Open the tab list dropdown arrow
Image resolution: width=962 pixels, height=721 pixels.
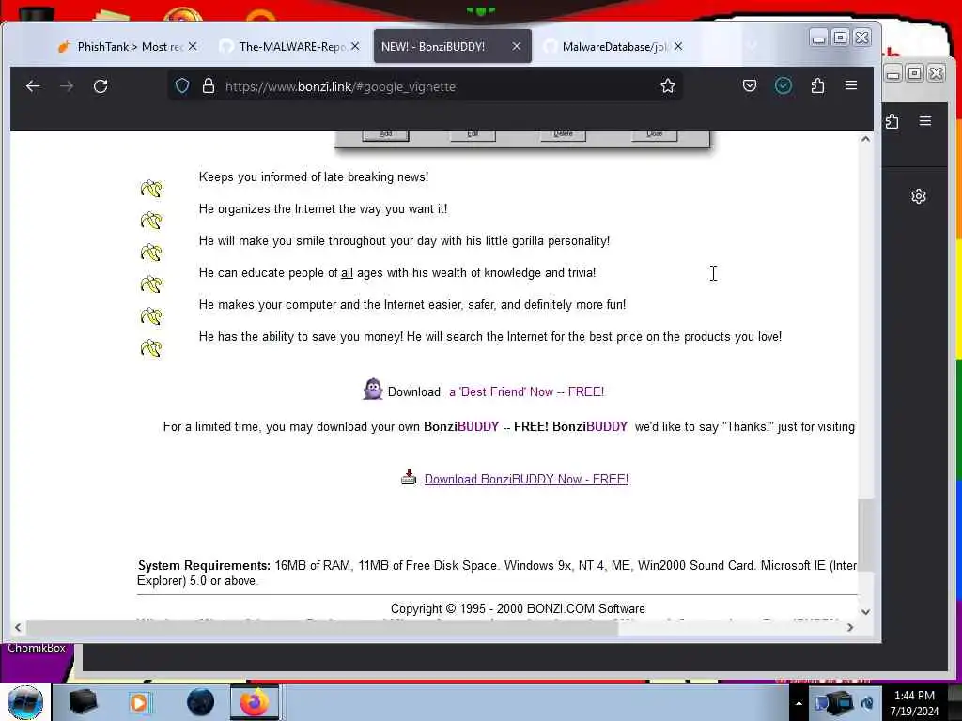pyautogui.click(x=752, y=46)
